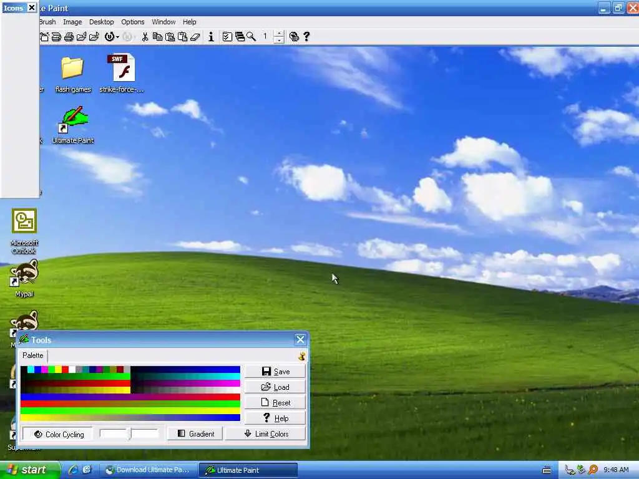Click the orange magnifier tray icon
Image resolution: width=639 pixels, height=479 pixels.
tap(593, 470)
